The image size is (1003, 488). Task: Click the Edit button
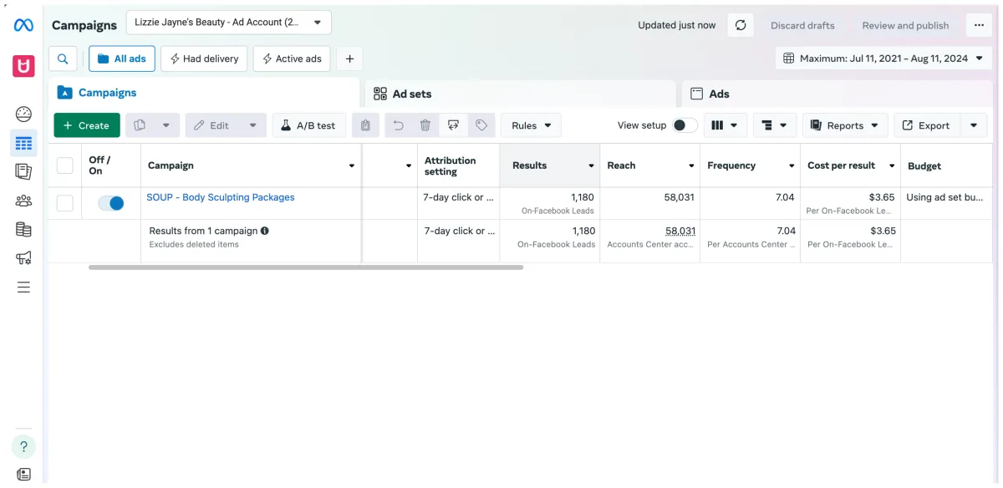click(212, 125)
